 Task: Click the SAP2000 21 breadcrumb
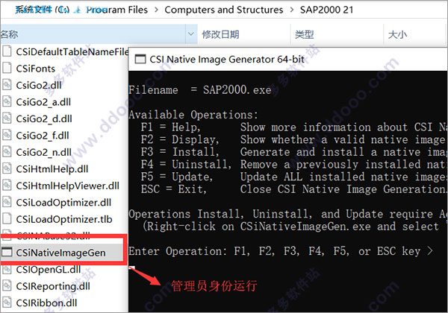click(x=326, y=10)
